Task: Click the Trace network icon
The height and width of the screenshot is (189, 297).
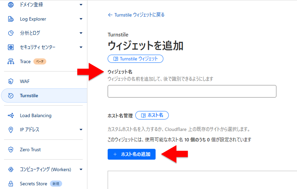Action: pos(11,61)
